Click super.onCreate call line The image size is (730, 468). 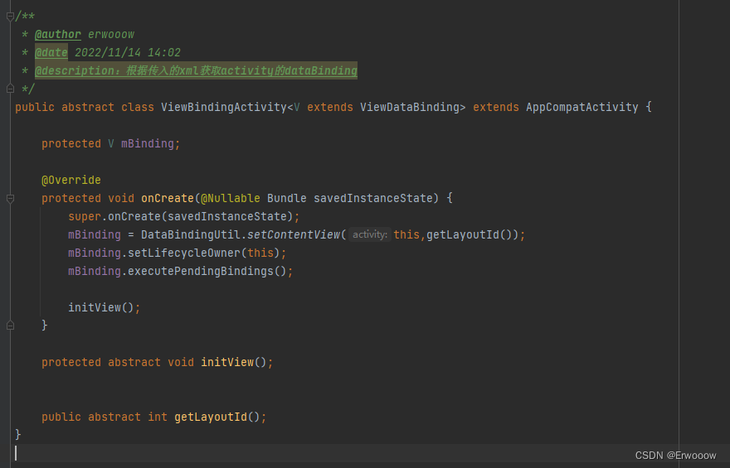pyautogui.click(x=184, y=216)
